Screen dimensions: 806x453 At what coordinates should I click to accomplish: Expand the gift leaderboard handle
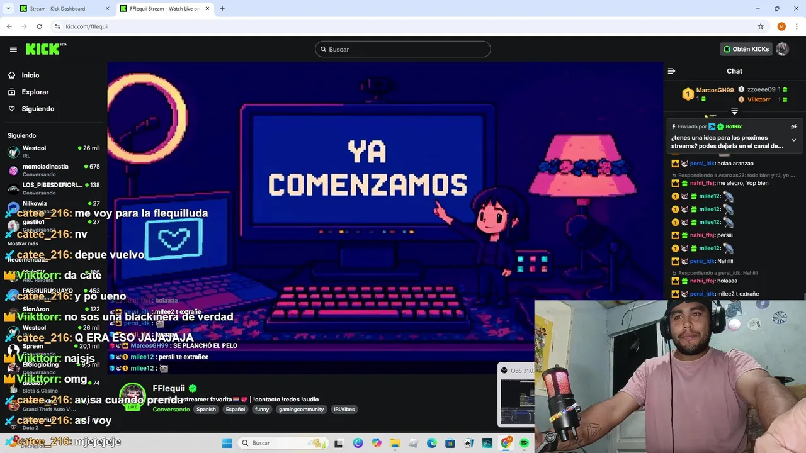734,111
